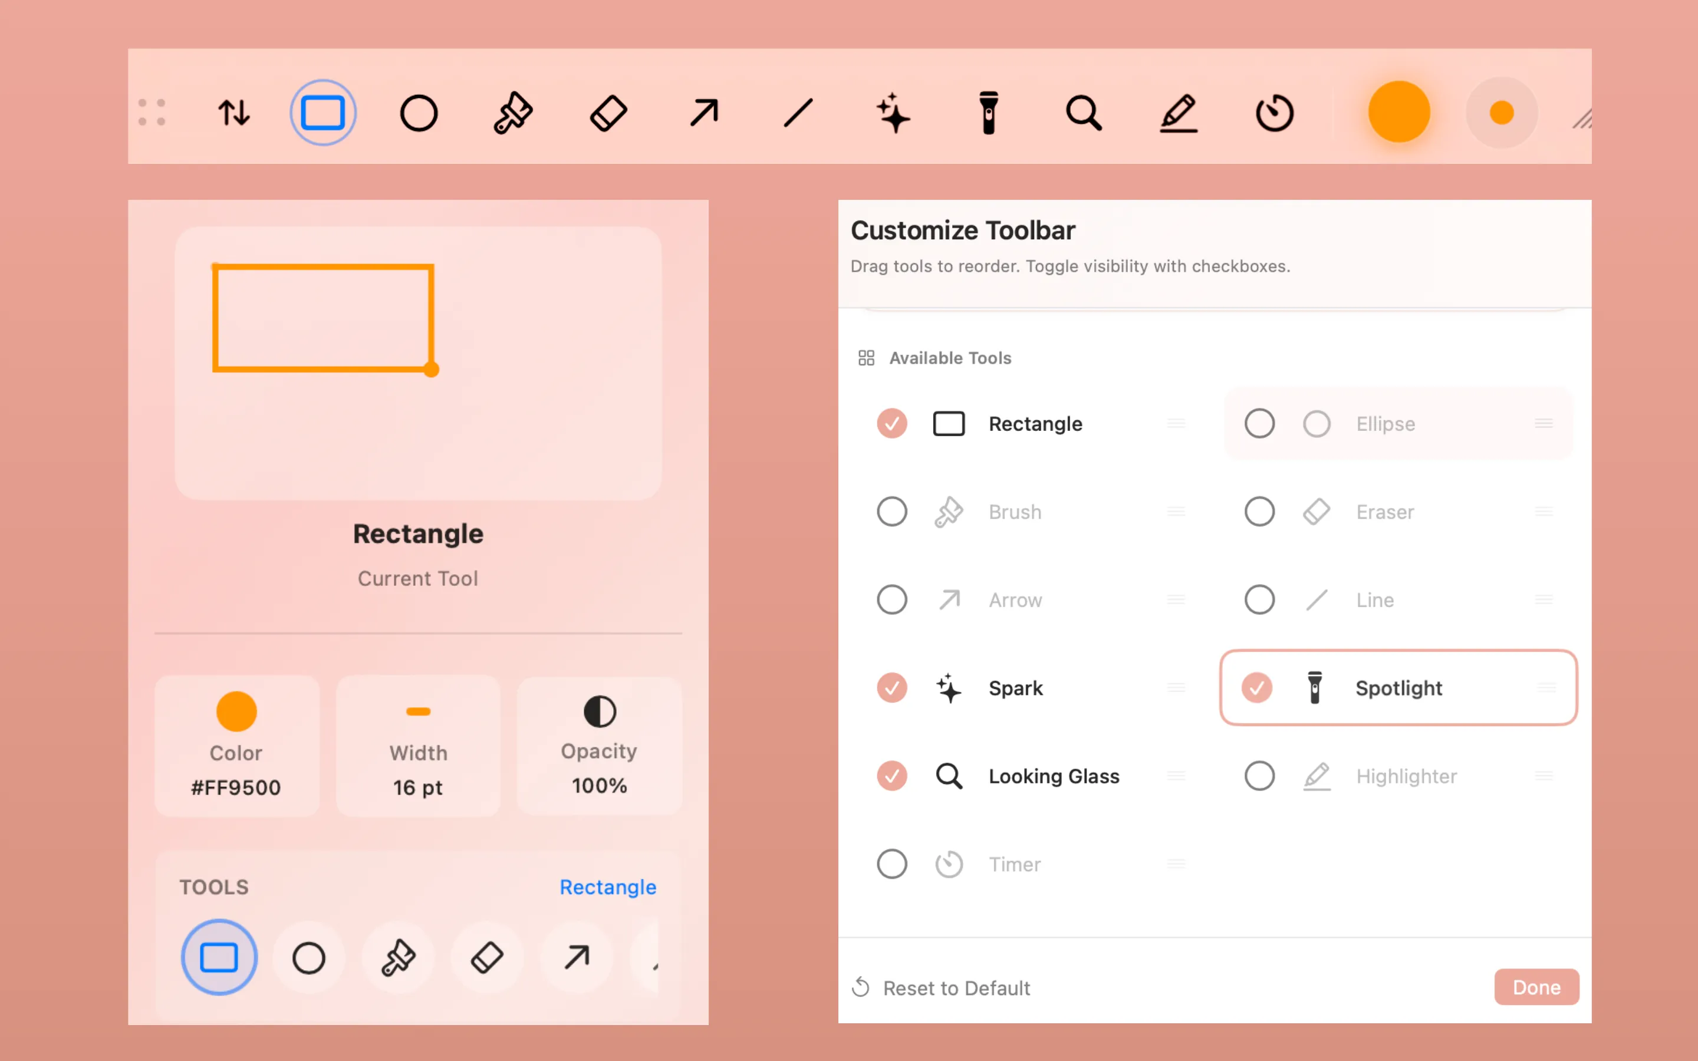Select Rectangle in the bottom TOOLS row
Screen dimensions: 1698x1061
click(219, 957)
